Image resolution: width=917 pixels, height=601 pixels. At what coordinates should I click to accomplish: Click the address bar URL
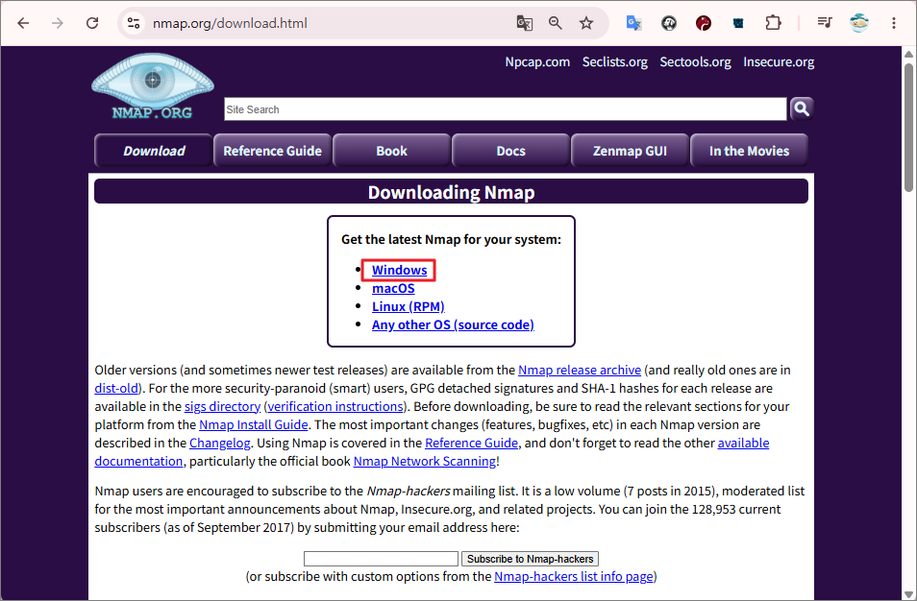coord(230,23)
